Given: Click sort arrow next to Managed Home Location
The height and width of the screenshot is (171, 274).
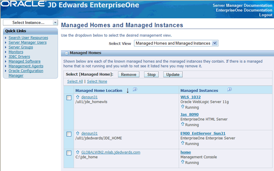Looking at the screenshot, I should tap(128, 90).
